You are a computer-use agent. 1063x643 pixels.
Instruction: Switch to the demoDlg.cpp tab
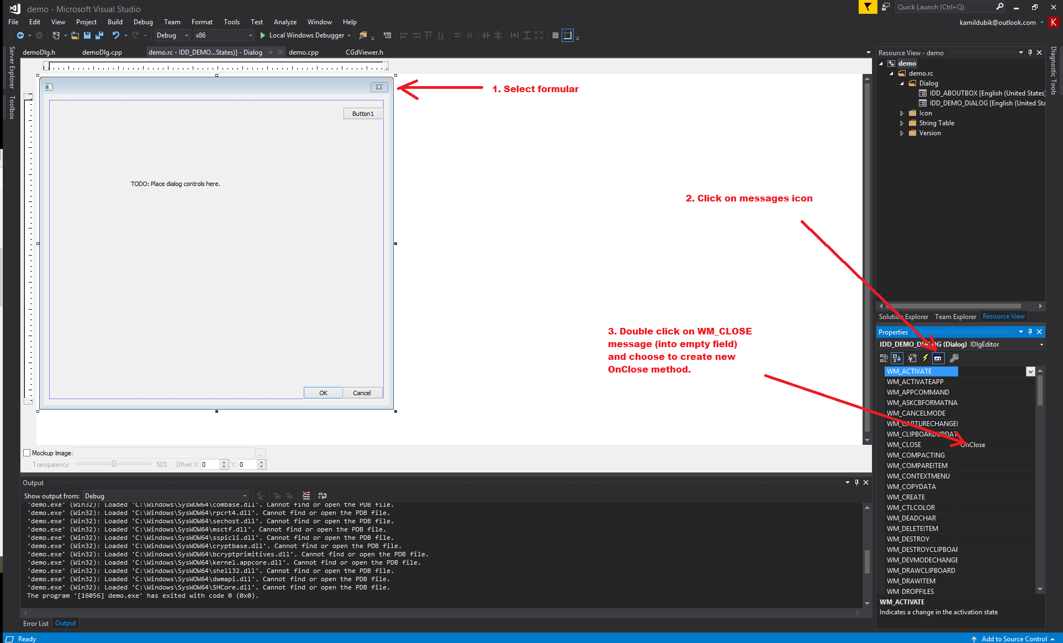(102, 52)
